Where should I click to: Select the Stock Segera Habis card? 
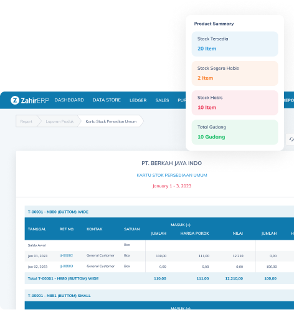tap(235, 73)
